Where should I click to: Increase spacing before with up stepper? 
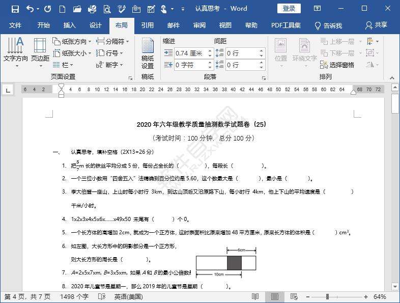[261, 50]
